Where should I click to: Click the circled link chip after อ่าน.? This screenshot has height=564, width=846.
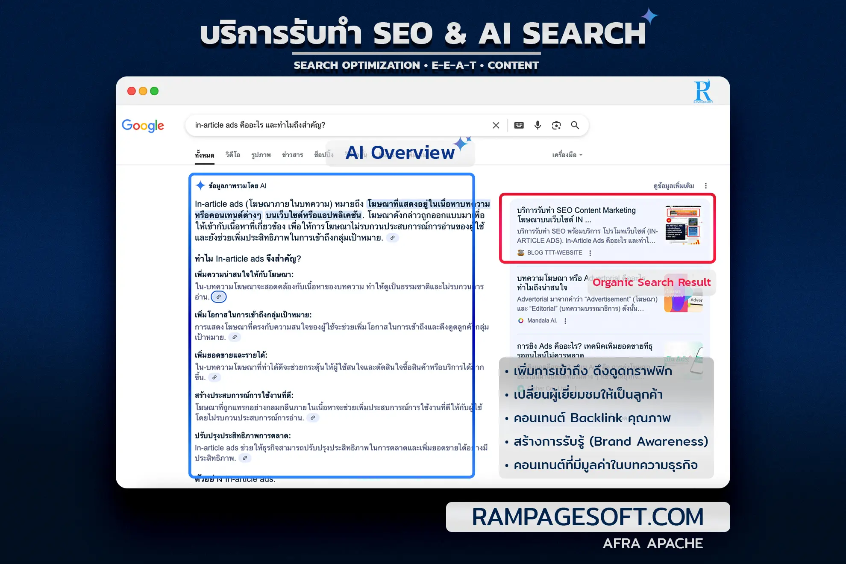[219, 297]
